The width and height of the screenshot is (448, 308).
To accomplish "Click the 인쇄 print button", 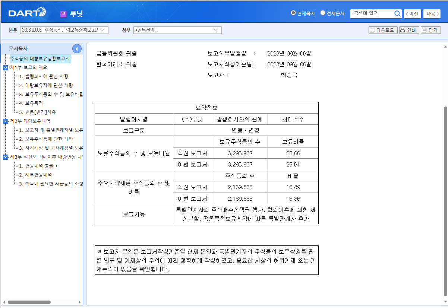I will click(x=409, y=30).
